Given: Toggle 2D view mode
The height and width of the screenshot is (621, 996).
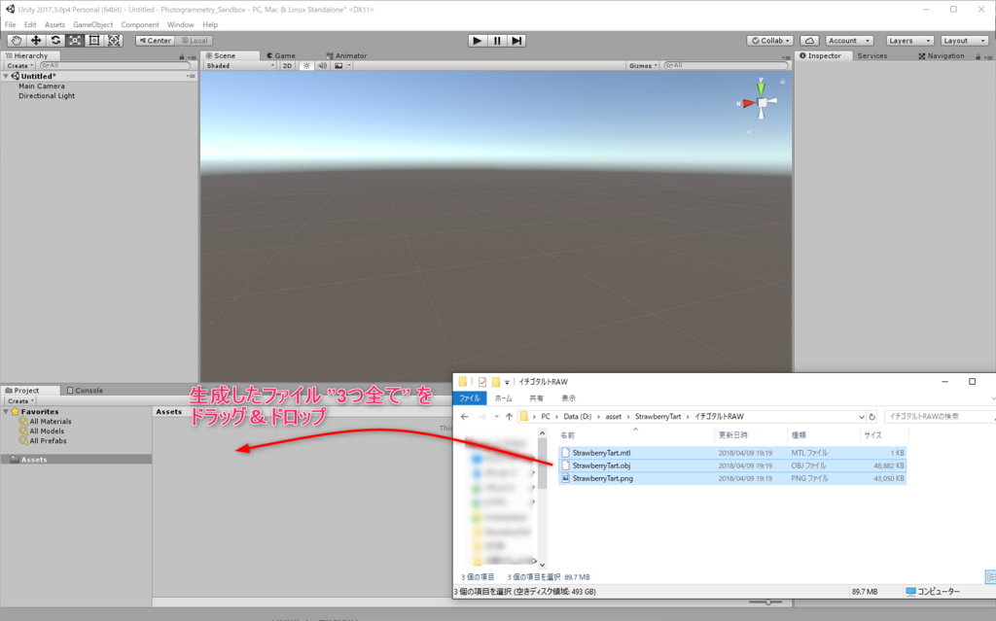Looking at the screenshot, I should point(287,65).
